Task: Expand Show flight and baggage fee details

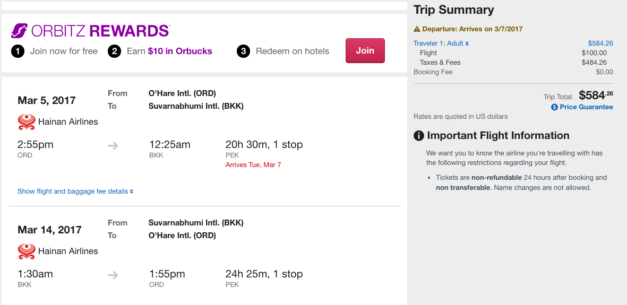Action: click(x=75, y=191)
